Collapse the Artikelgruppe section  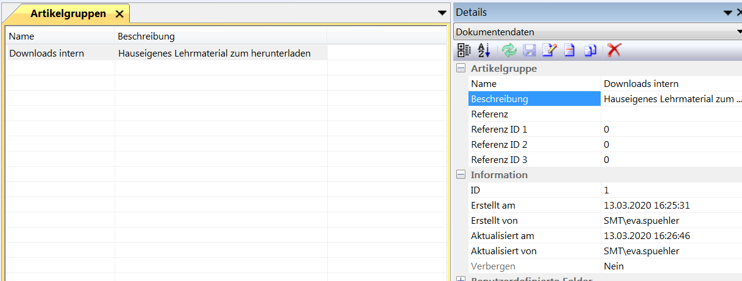pos(461,69)
